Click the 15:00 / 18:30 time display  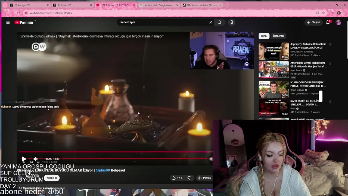[52, 159]
